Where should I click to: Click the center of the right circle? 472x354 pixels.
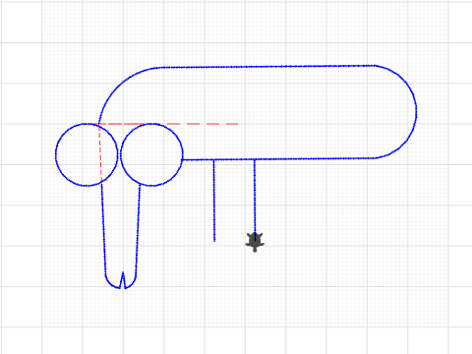click(x=151, y=154)
